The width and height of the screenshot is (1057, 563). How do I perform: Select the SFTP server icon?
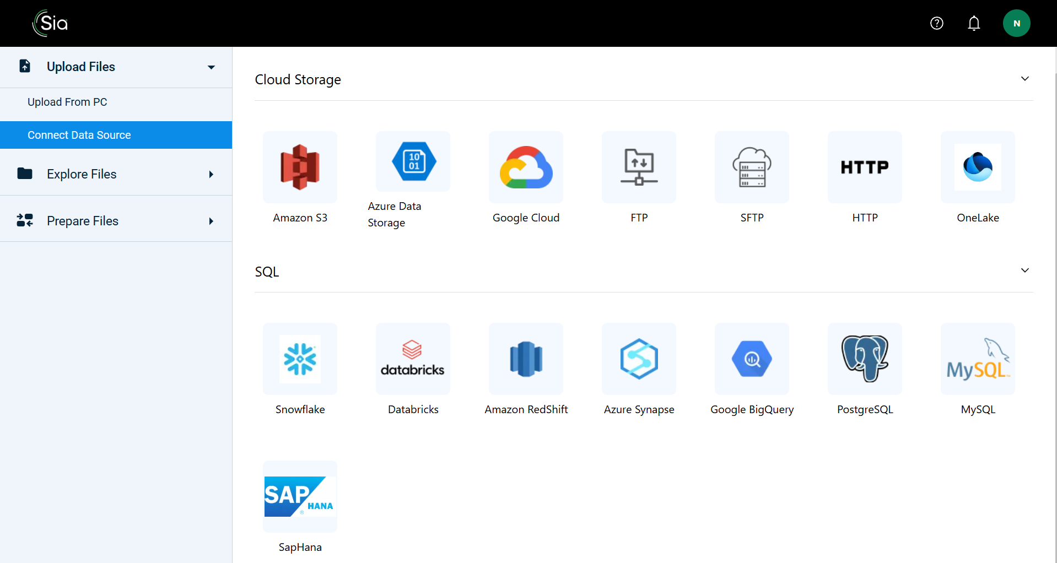pos(752,167)
